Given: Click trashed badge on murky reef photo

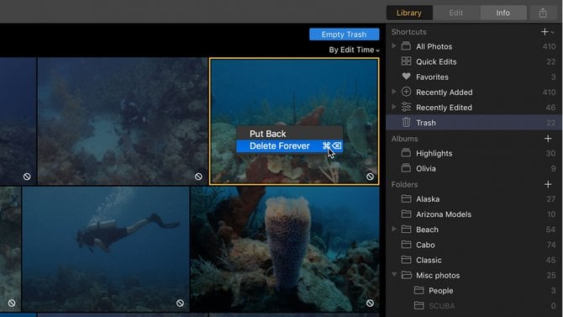Looking at the screenshot, I should [198, 177].
